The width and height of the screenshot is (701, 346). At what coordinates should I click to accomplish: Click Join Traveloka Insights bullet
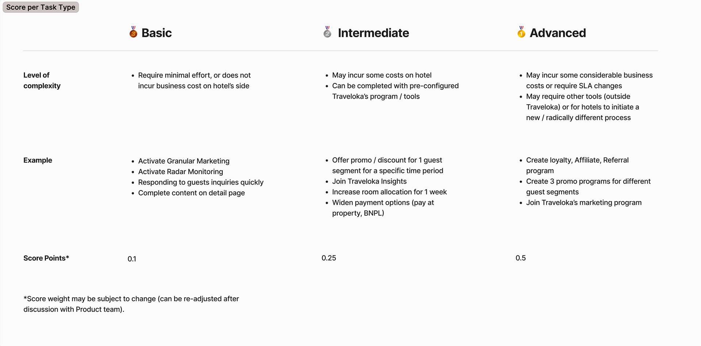[369, 181]
